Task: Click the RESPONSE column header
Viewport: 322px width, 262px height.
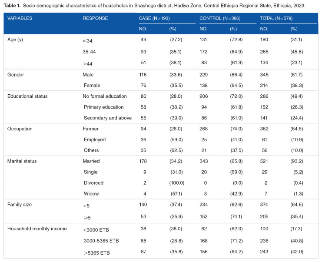Action: 95,19
